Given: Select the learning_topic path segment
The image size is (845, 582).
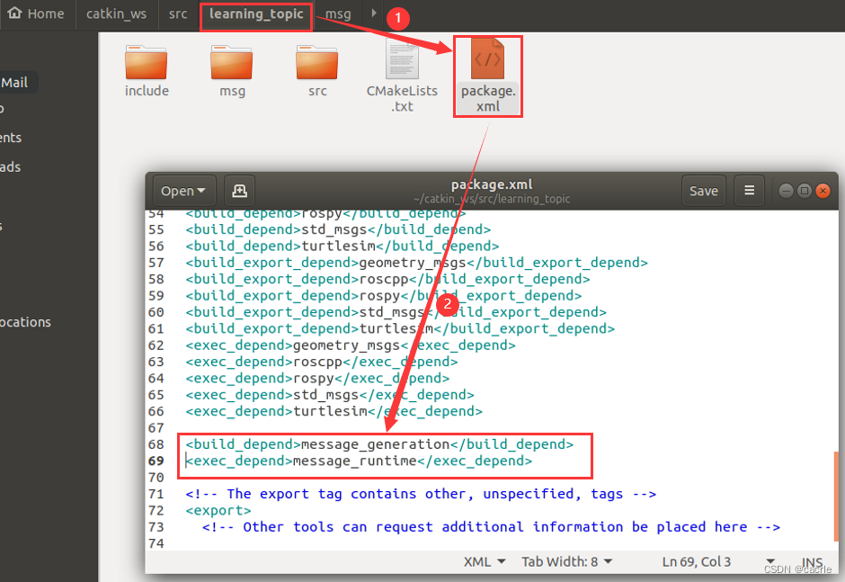Looking at the screenshot, I should [256, 14].
